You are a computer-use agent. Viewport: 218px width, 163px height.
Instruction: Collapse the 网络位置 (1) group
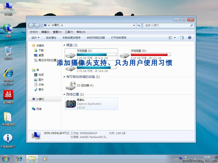click(64, 95)
